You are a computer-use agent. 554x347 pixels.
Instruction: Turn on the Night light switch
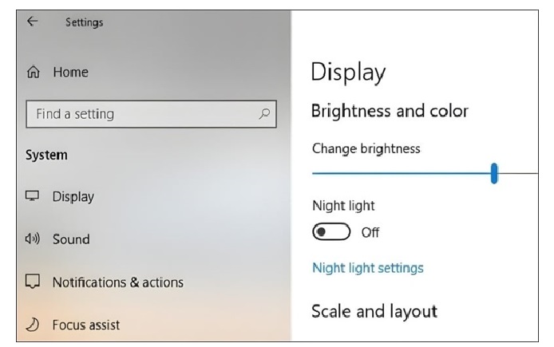pyautogui.click(x=332, y=232)
